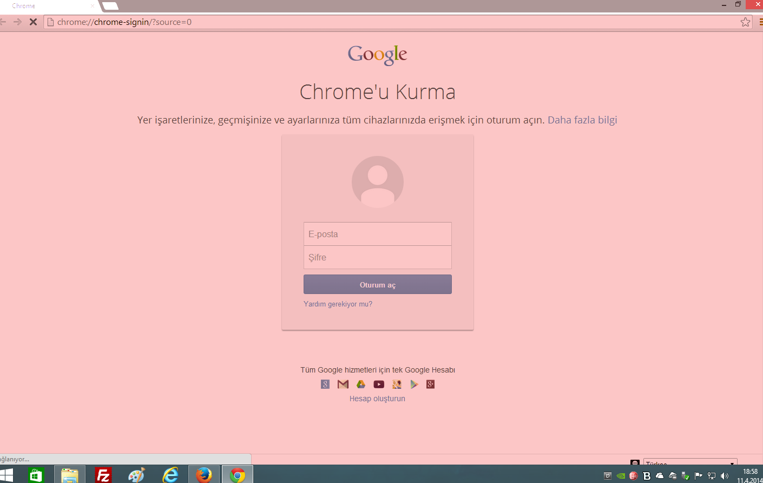Click the bold B tray icon
763x483 pixels.
[x=647, y=476]
